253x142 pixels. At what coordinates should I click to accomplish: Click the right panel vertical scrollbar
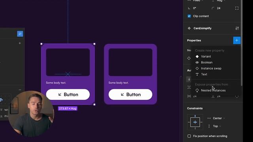[242, 43]
